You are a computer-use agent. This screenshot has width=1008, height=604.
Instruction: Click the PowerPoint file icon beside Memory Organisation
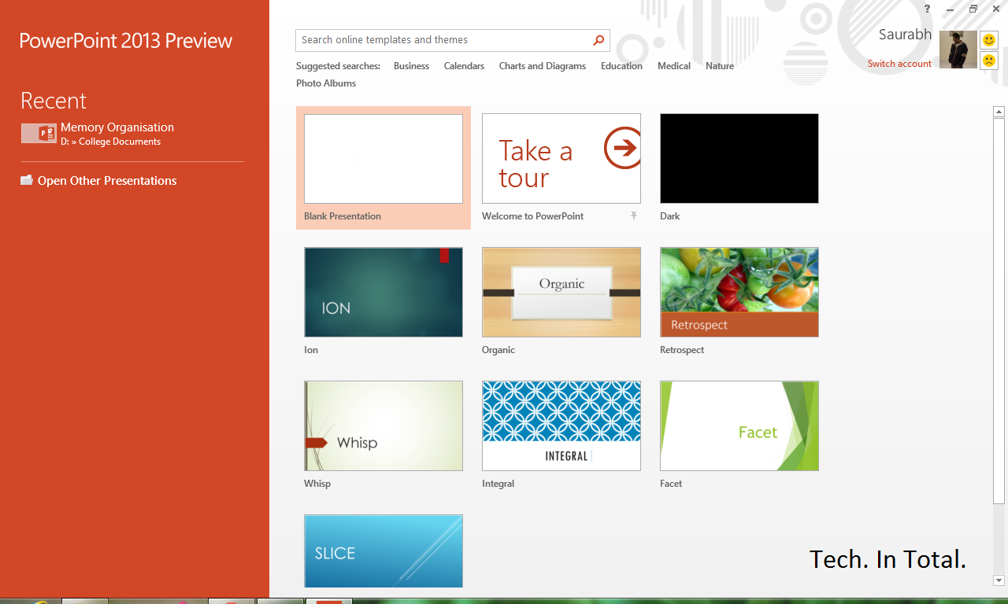tap(39, 133)
